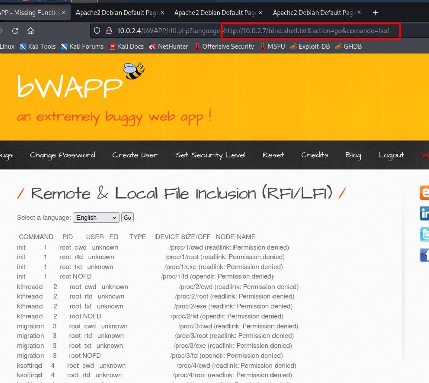Switch to the second Apache2 Debian Default Page tab
Screen dimensions: 429x383
point(216,13)
